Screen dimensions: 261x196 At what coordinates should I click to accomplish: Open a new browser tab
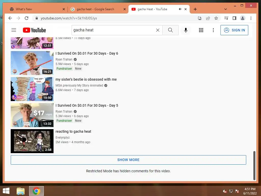pyautogui.click(x=195, y=9)
